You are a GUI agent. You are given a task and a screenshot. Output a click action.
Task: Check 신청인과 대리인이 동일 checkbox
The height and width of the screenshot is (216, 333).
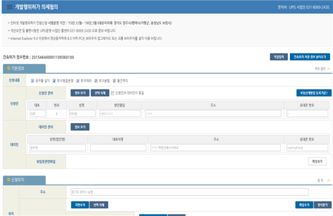click(x=113, y=93)
